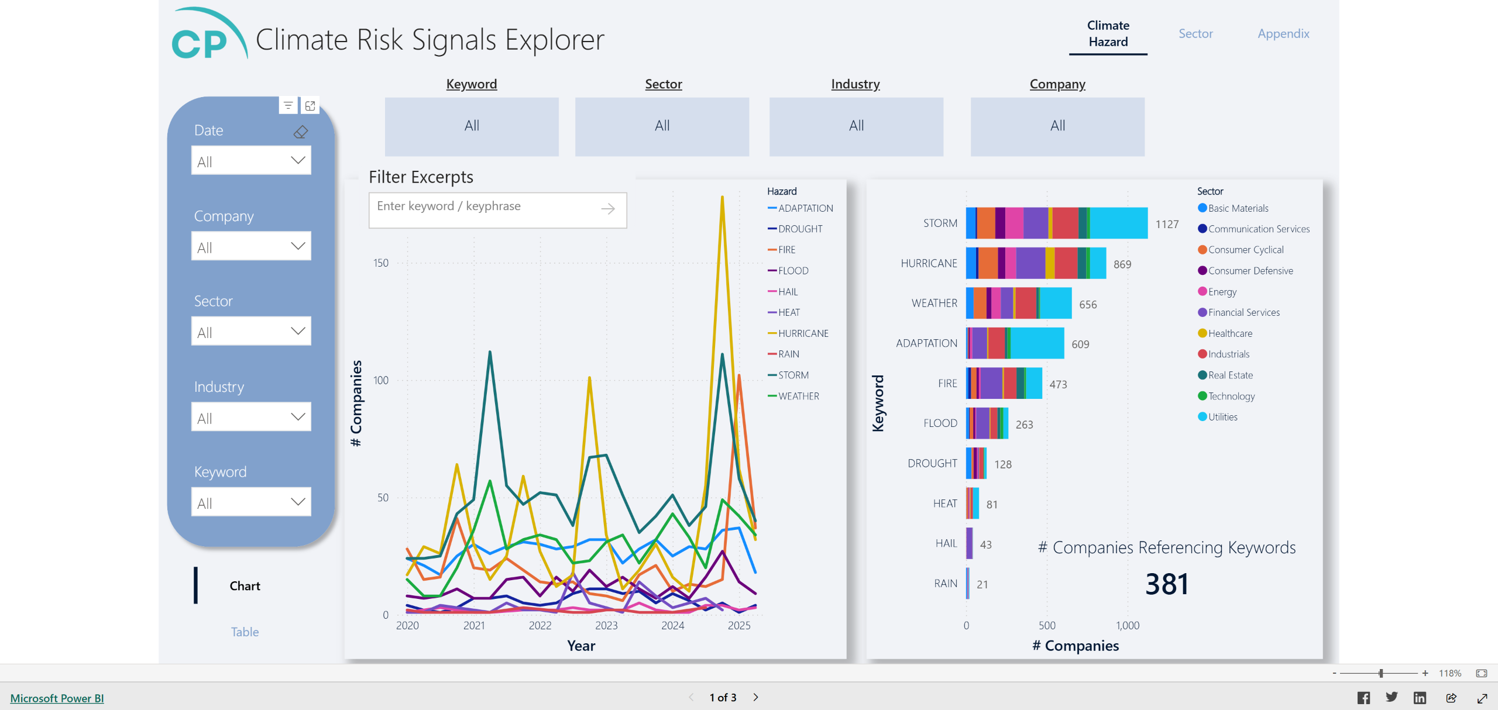The image size is (1498, 710).
Task: Click the zoom slider handle
Action: 1381,673
